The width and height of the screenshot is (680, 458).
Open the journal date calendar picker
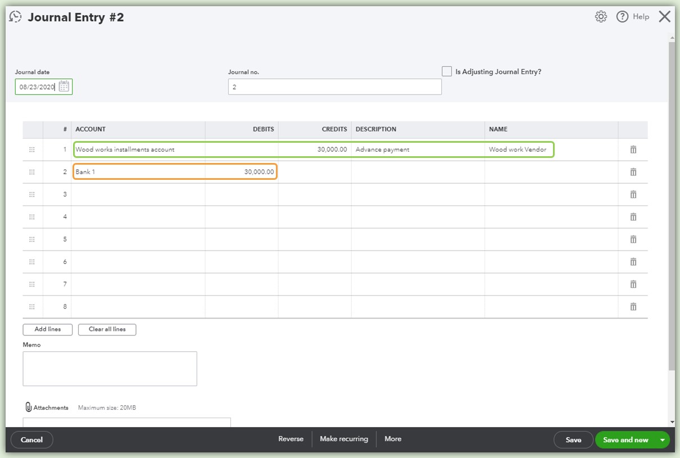point(64,87)
